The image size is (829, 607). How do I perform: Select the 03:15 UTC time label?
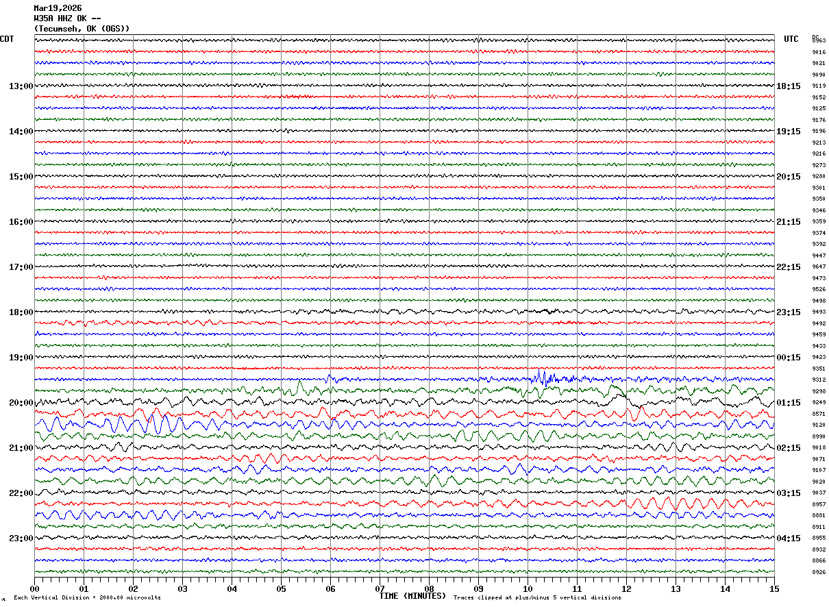(x=789, y=493)
